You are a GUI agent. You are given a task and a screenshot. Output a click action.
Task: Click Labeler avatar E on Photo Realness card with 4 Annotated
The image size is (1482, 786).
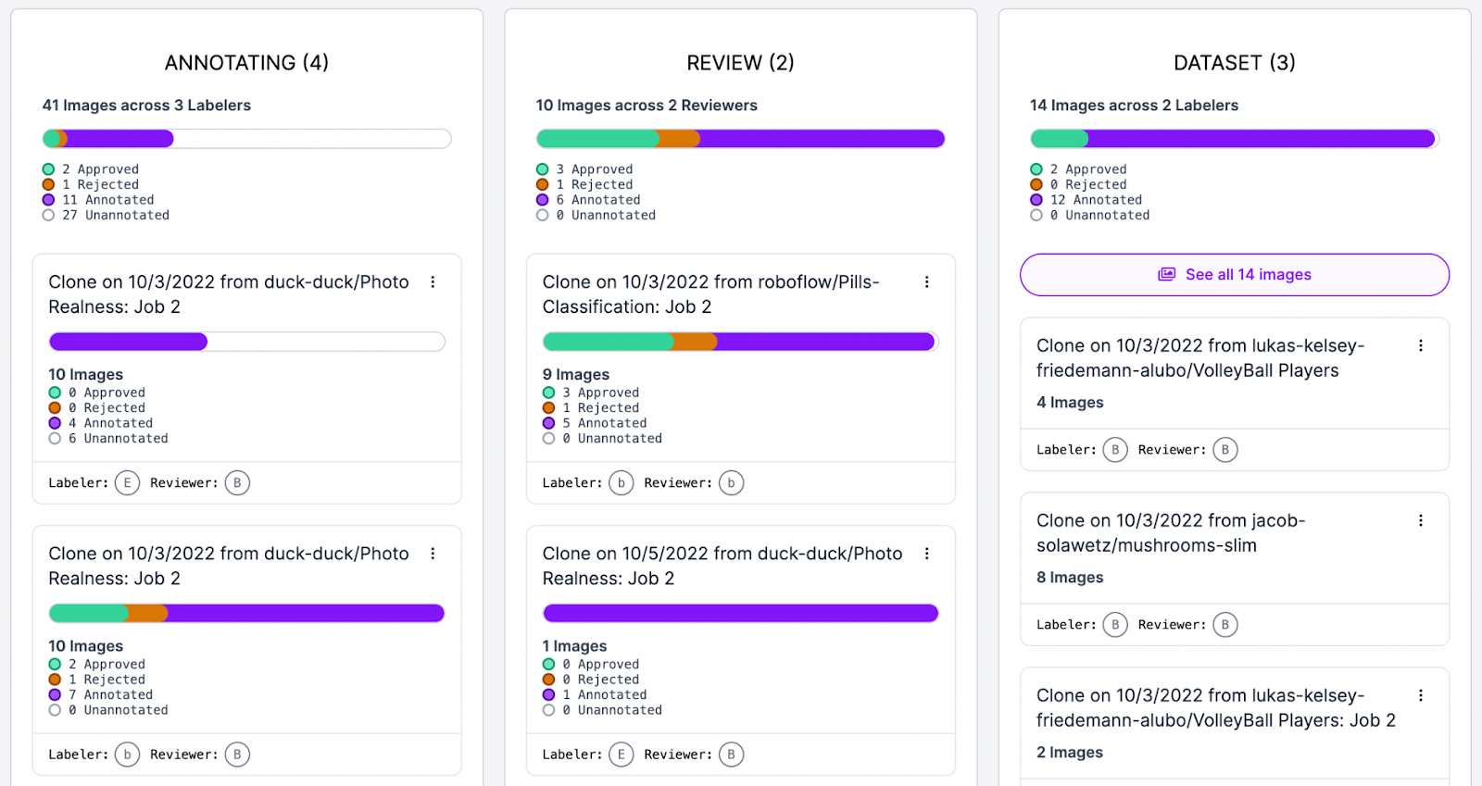click(x=127, y=482)
